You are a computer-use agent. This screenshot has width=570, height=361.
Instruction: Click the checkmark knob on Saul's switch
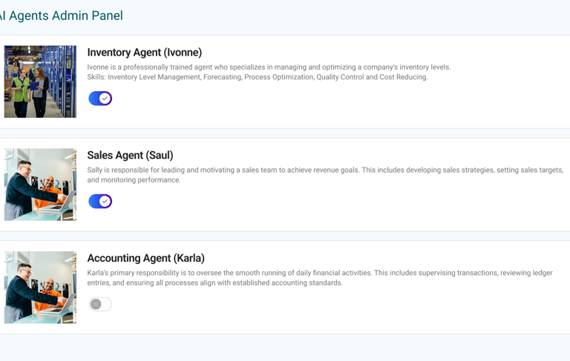(105, 201)
